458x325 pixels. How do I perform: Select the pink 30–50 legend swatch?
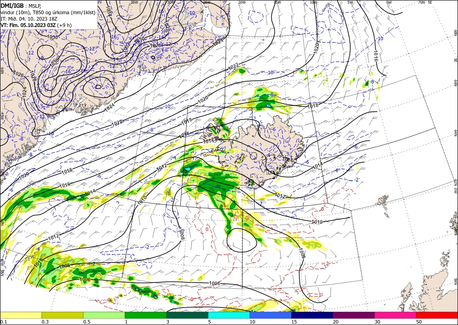(396, 315)
